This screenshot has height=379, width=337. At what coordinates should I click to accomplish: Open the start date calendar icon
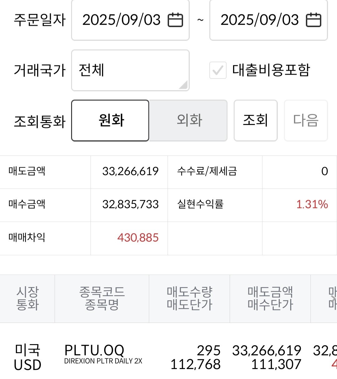[x=175, y=20]
